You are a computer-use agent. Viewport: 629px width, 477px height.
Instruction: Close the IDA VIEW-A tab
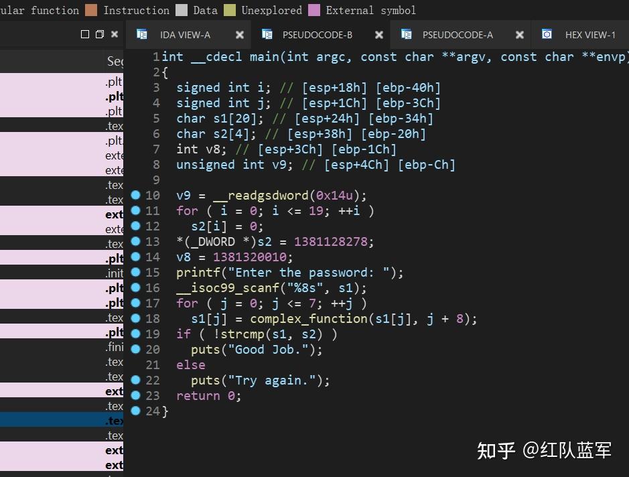240,35
